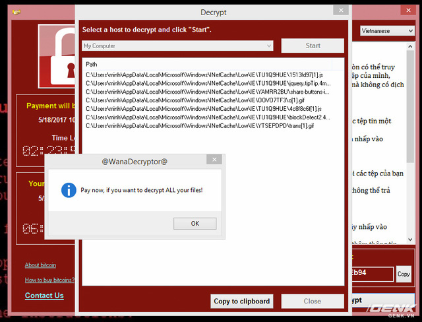Select the file path ending blockDetect2.4...
This screenshot has width=422, height=322.
coord(208,117)
